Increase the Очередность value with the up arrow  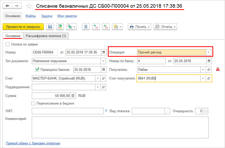[x=205, y=110]
